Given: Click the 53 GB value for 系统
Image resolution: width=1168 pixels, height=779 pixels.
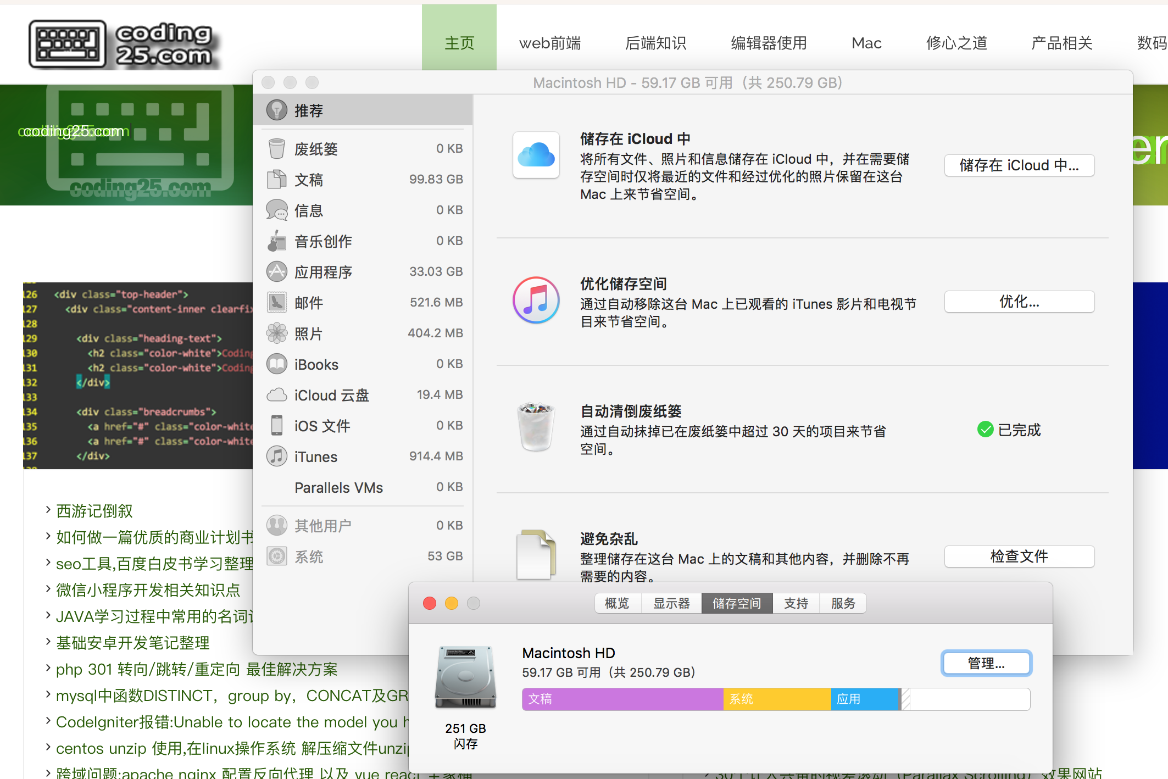Looking at the screenshot, I should (x=445, y=556).
